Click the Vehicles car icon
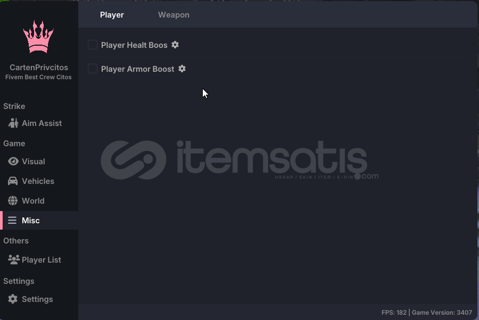 point(13,181)
